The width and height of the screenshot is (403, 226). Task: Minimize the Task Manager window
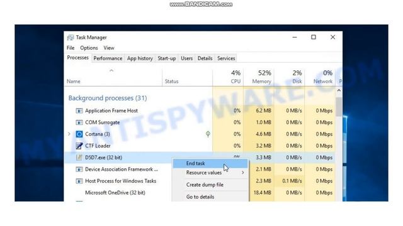pyautogui.click(x=295, y=38)
